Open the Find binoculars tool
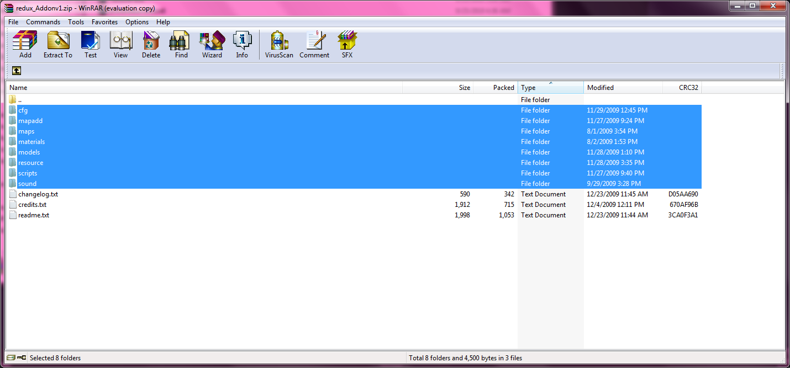Screen dimensions: 790x368 [181, 44]
